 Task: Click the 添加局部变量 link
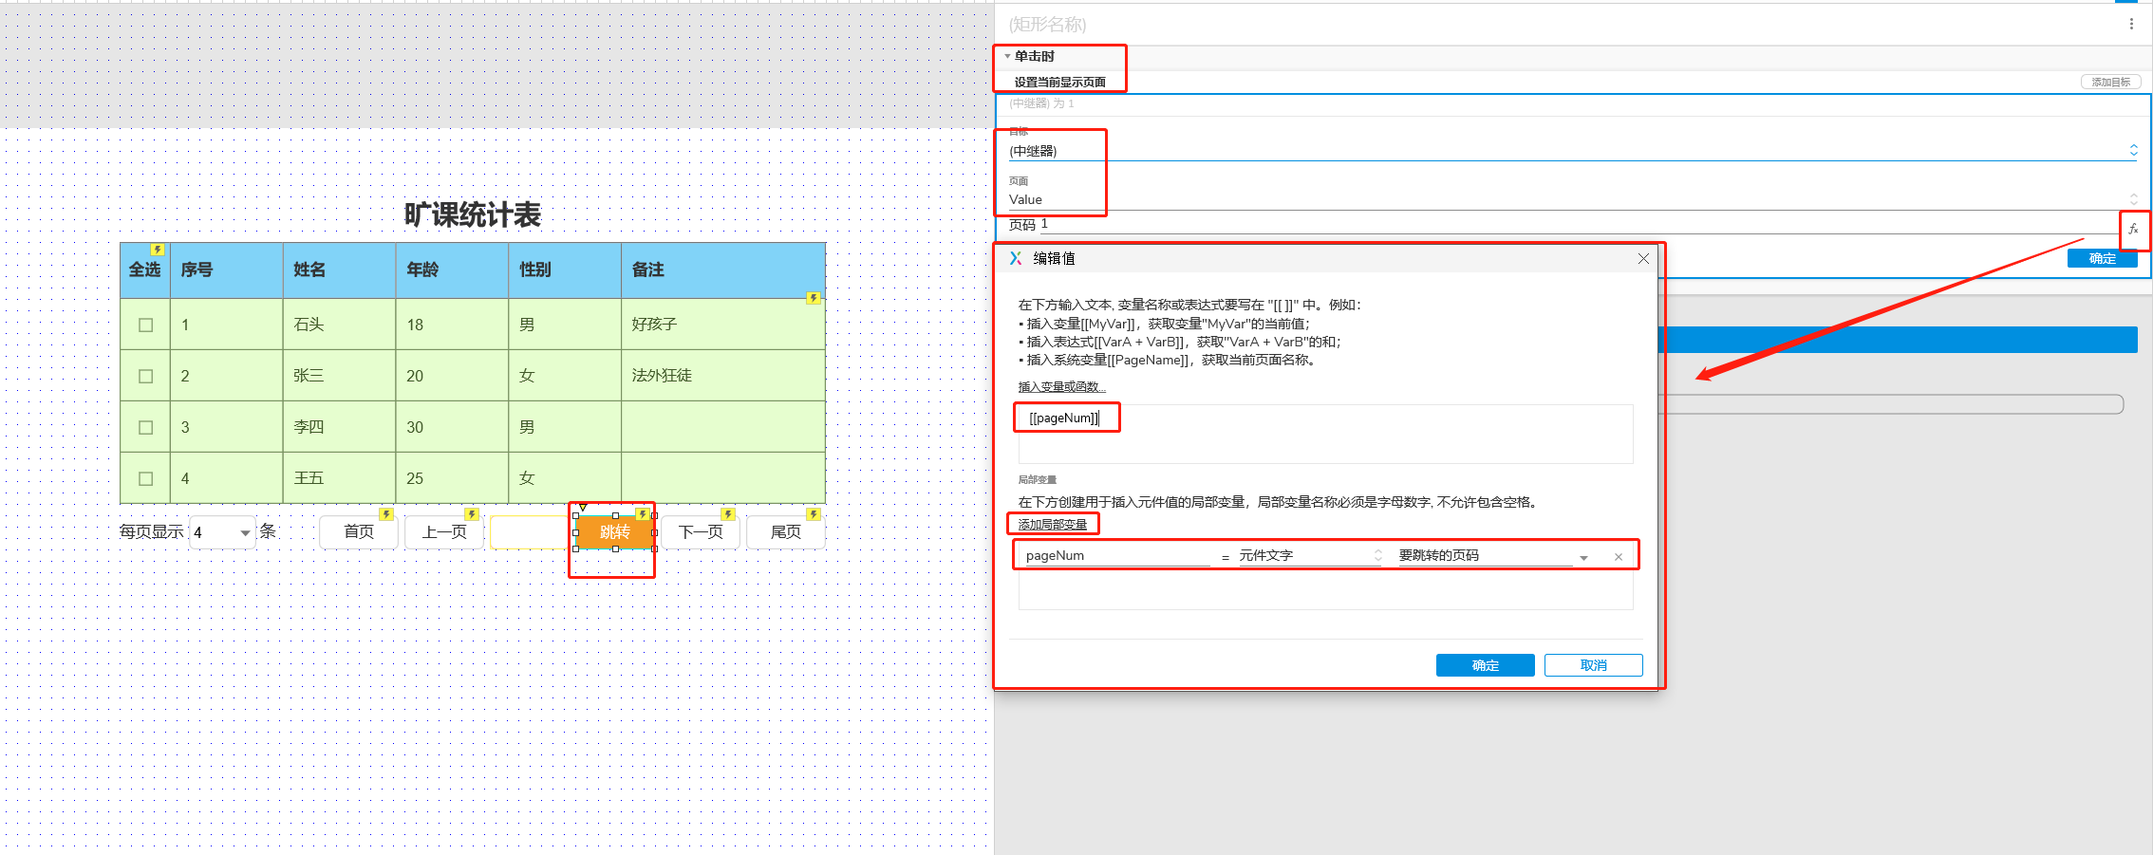(1052, 525)
